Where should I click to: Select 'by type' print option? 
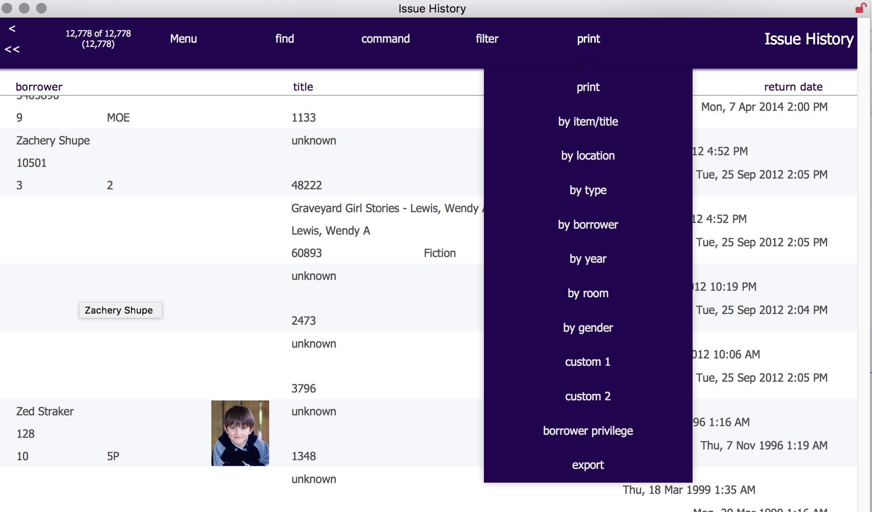coord(588,190)
